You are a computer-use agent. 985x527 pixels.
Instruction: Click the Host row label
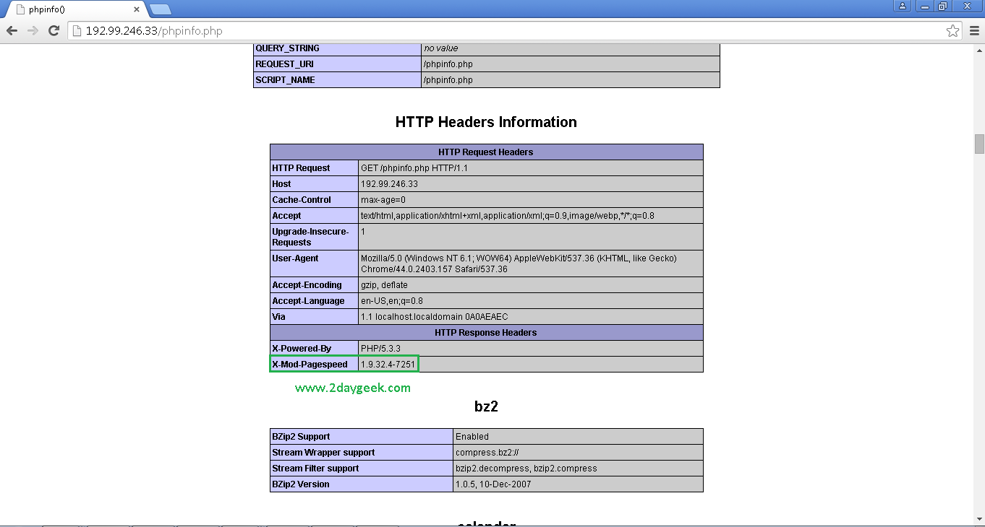click(281, 184)
